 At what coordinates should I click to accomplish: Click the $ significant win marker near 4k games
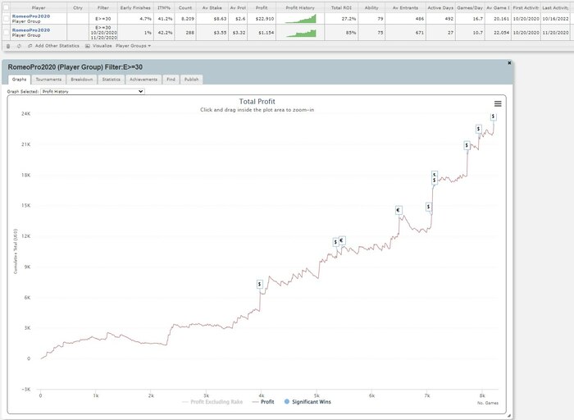[260, 284]
